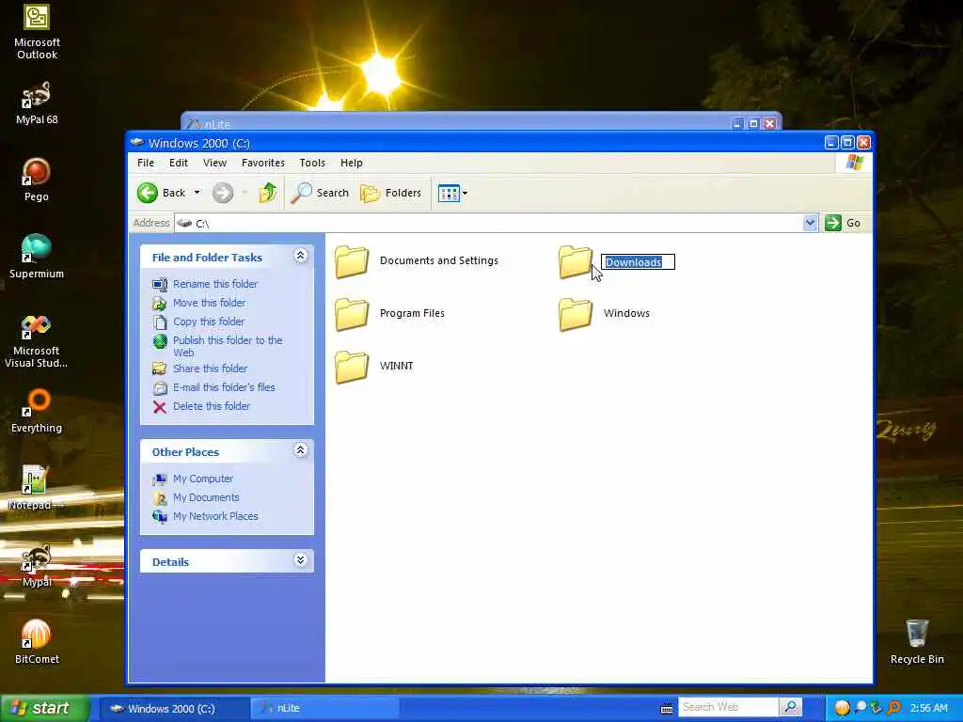Open the Back history dropdown arrow
Viewport: 963px width, 722px height.
tap(197, 193)
